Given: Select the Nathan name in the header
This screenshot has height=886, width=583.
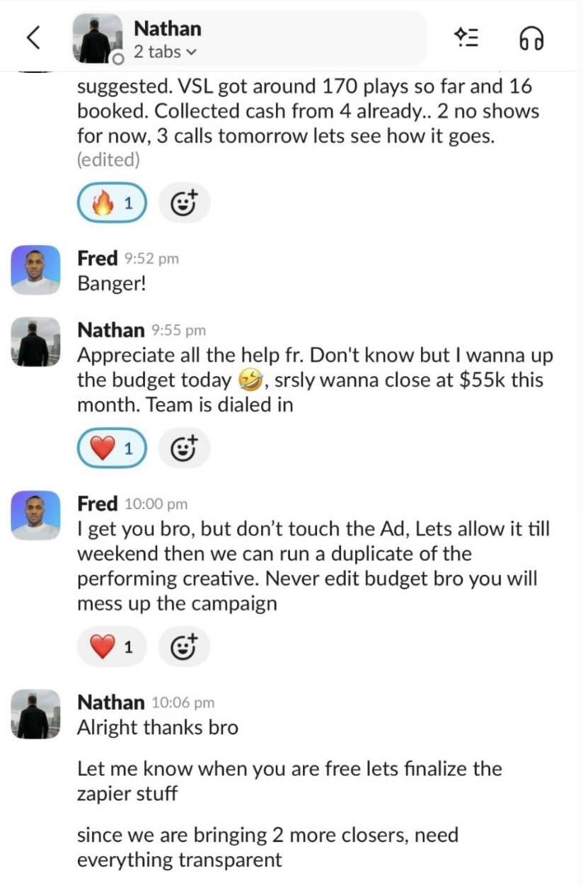Looking at the screenshot, I should tap(166, 28).
